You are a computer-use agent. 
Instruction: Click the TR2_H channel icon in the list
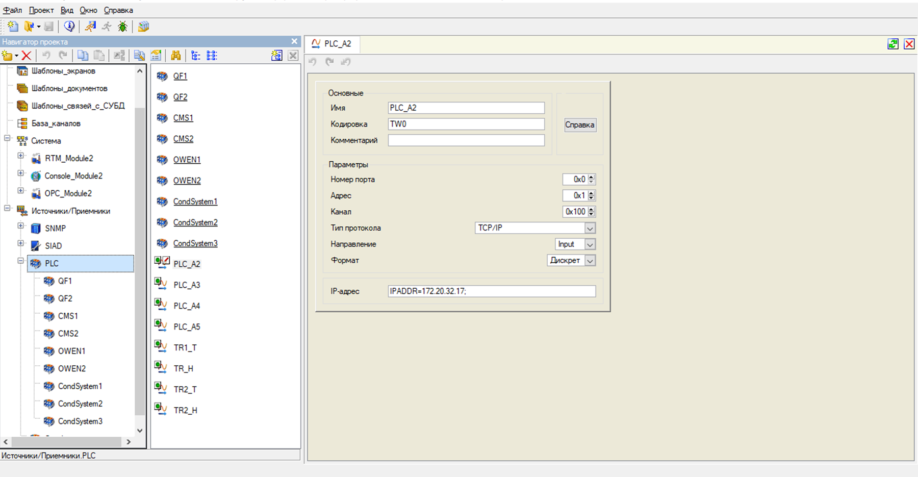click(x=161, y=410)
